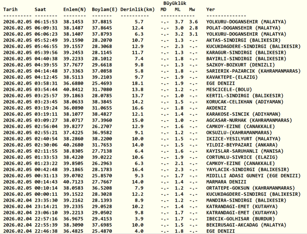The width and height of the screenshot is (307, 234).
Task: Click the Saat column header
Action: 41,9
